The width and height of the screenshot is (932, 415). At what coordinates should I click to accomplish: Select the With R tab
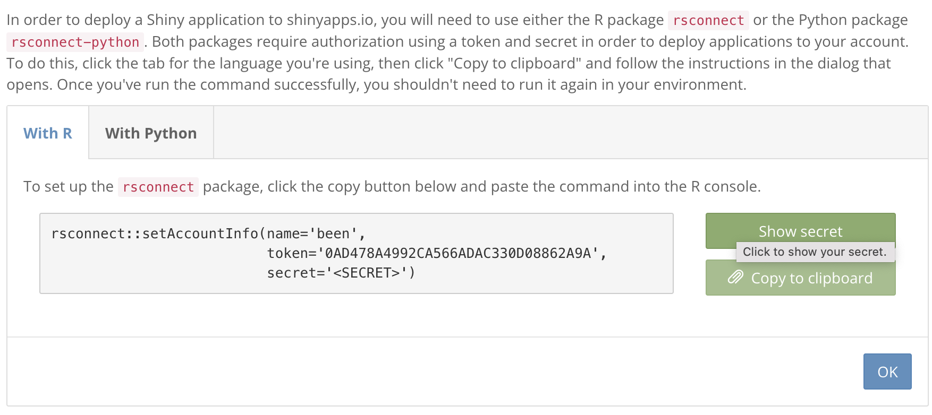coord(47,133)
